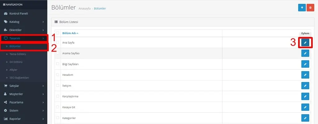Image resolution: width=318 pixels, height=124 pixels.
Task: Click the Kontrol Paneli dashboard icon
Action: pos(6,14)
